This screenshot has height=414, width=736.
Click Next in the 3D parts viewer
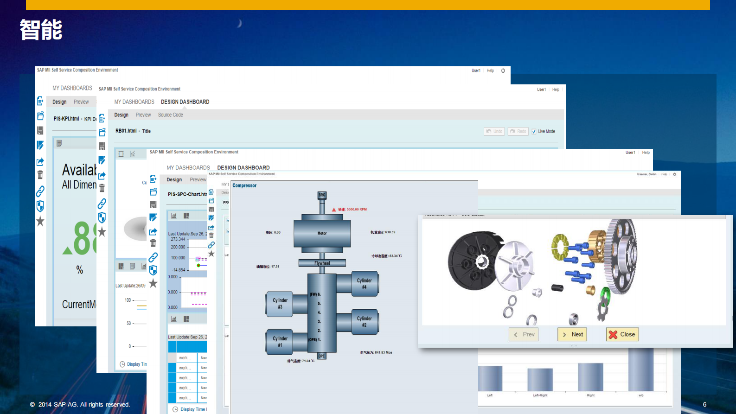click(x=572, y=334)
